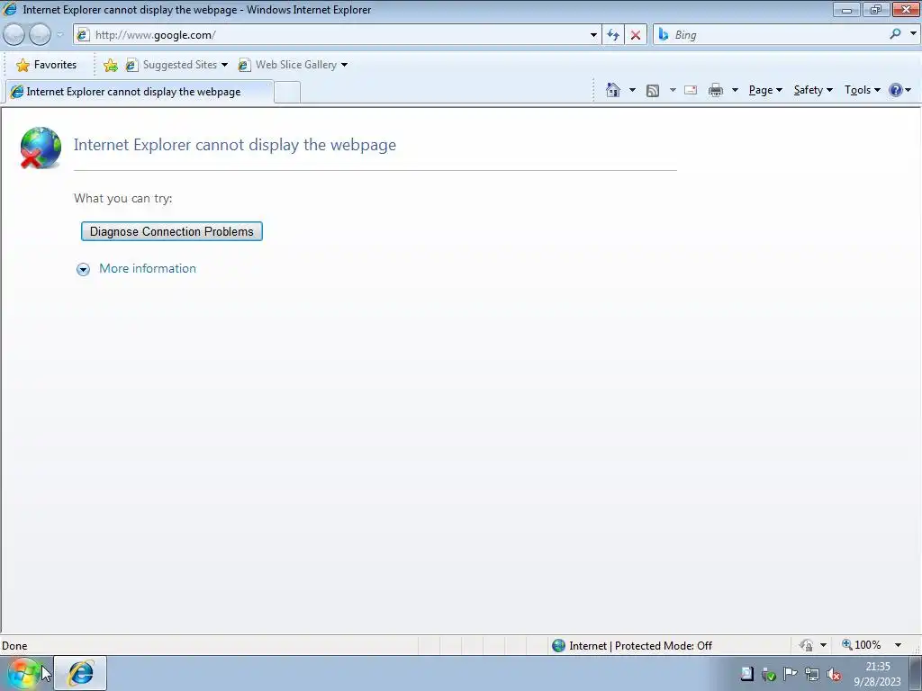Click the Read Mail icon
Image resolution: width=922 pixels, height=691 pixels.
(691, 91)
